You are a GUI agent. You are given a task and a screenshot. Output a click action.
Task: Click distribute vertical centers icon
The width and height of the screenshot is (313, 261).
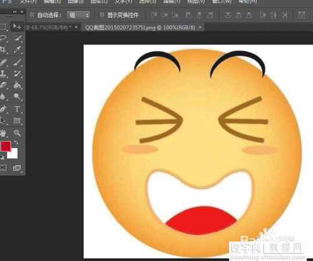239,15
